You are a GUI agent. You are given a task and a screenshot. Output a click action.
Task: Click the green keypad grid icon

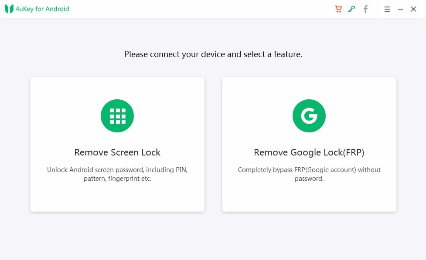(117, 116)
